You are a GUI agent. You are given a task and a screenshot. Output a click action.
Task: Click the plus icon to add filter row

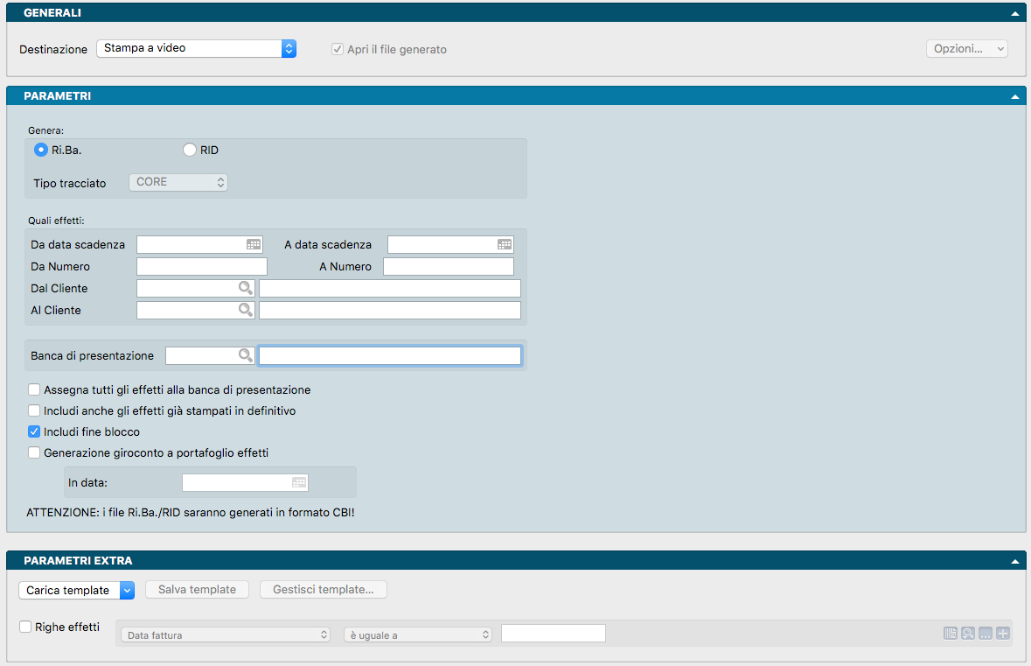coord(1002,634)
